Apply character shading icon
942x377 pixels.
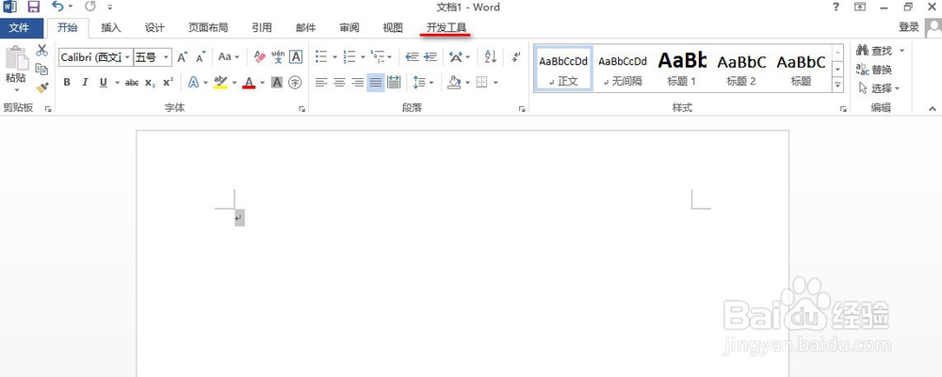click(277, 83)
